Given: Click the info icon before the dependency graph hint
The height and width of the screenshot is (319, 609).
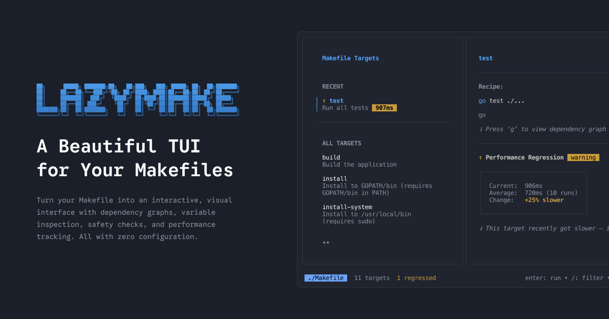Looking at the screenshot, I should click(x=480, y=129).
